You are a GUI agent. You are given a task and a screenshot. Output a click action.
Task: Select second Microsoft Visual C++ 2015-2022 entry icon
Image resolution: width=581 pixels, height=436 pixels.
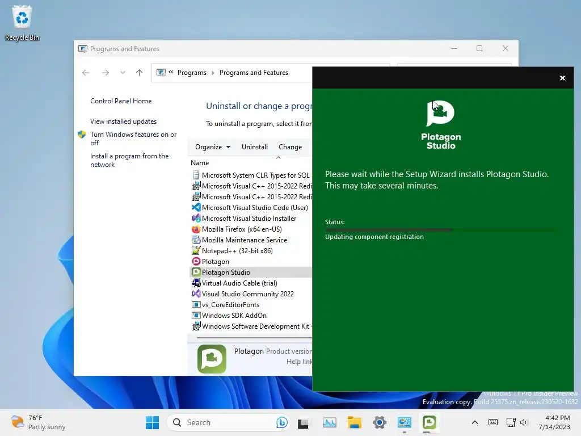point(196,197)
